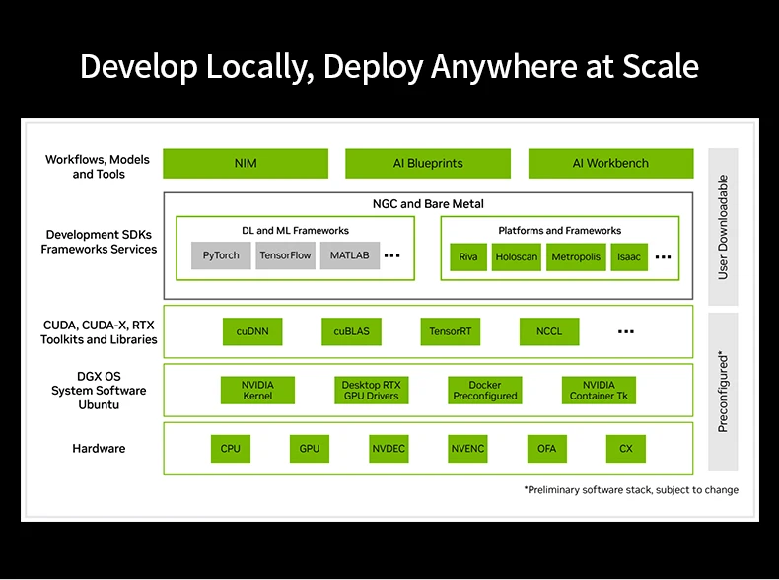779x580 pixels.
Task: Select the GPU hardware box
Action: coord(310,449)
